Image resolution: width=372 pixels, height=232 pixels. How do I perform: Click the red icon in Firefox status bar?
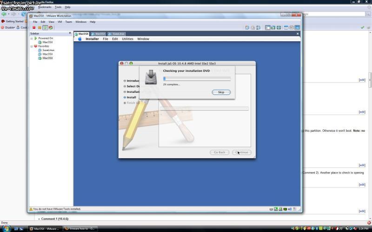tap(369, 223)
